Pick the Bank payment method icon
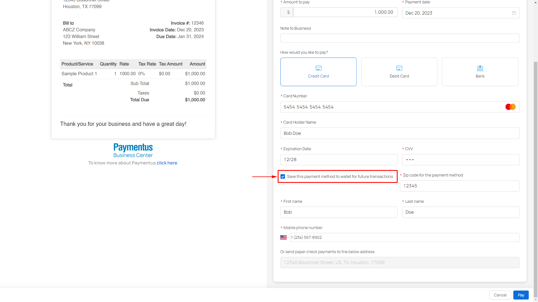Screen dimensions: 538x302 (x=480, y=68)
